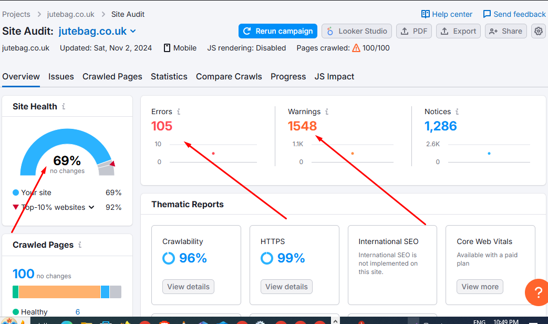Open the orange help question mark bubble

click(x=537, y=292)
